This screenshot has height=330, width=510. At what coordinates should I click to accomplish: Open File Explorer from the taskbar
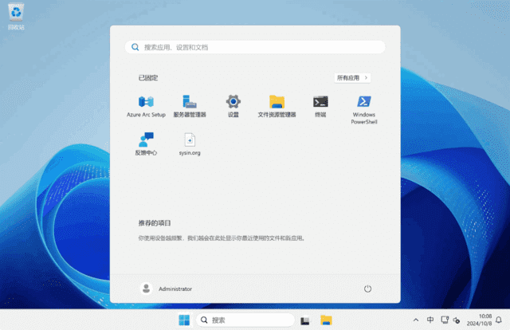[x=326, y=320]
